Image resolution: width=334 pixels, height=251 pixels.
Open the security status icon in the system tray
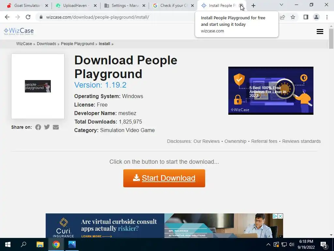(x=276, y=244)
